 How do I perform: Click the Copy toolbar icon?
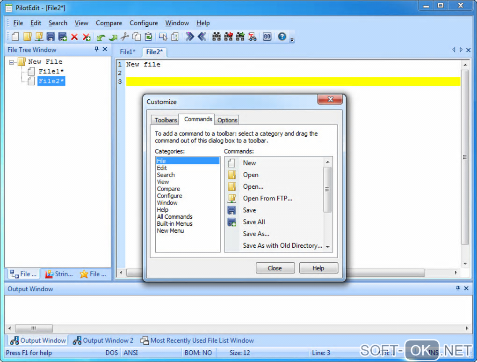tap(137, 37)
